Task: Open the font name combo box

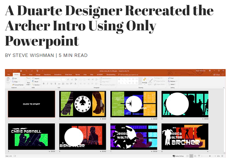Action: pyautogui.click(x=52, y=80)
